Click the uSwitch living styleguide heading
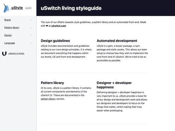This screenshot has height=131, width=175. pos(71,8)
